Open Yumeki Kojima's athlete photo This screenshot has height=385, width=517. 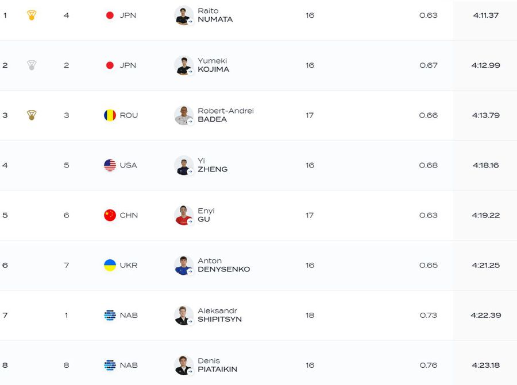tap(184, 65)
